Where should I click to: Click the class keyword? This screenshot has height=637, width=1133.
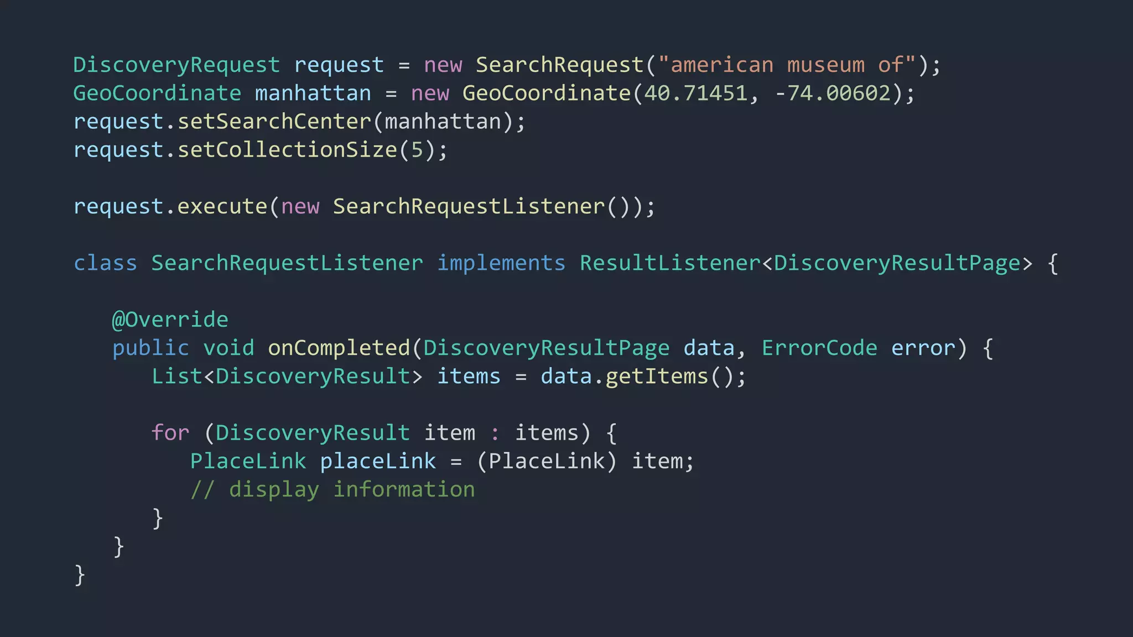click(105, 263)
